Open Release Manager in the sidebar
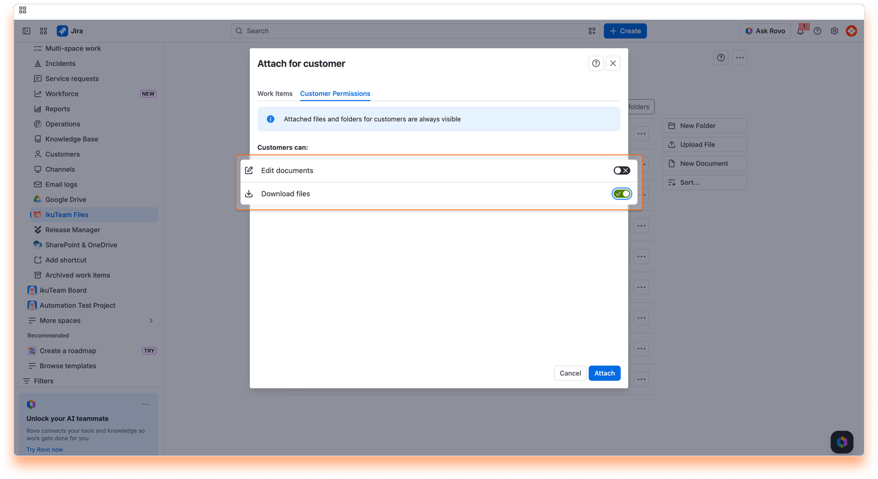The image size is (878, 479). pos(95,230)
